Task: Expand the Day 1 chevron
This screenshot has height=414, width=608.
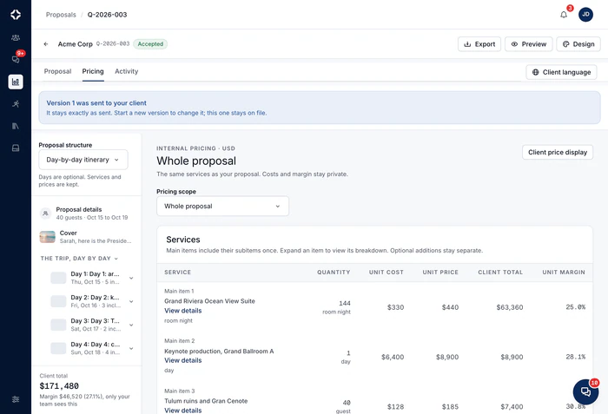Action: click(131, 278)
